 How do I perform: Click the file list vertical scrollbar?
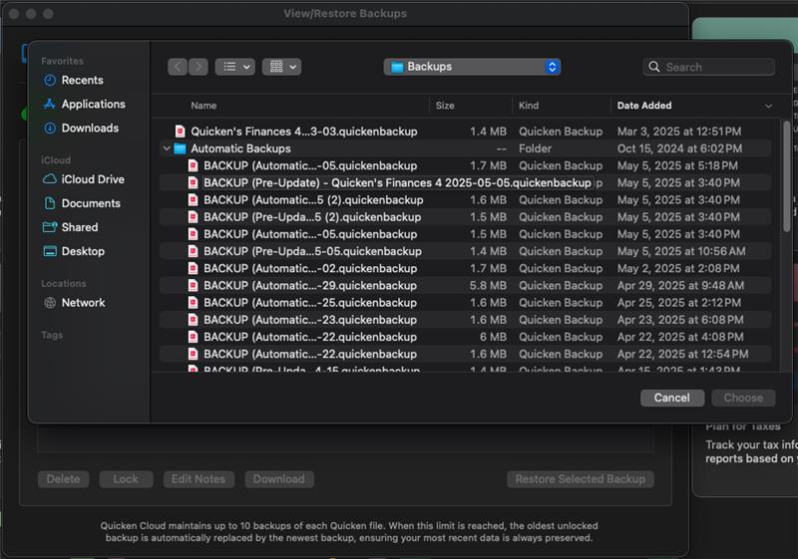(786, 175)
